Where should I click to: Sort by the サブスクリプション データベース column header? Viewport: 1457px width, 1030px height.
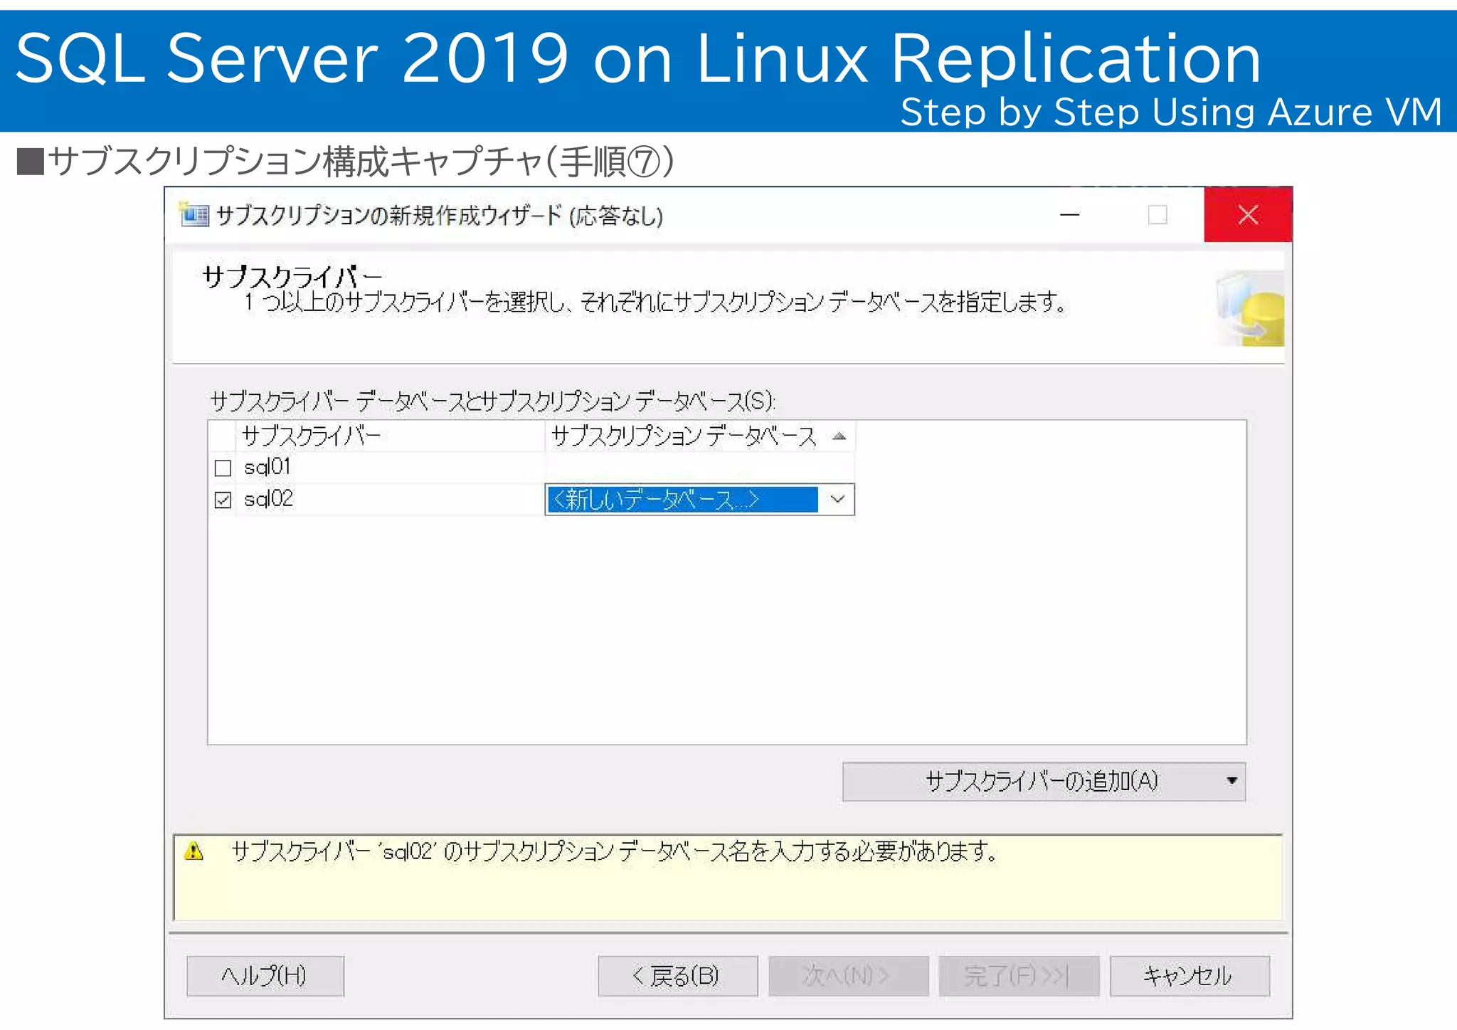700,436
